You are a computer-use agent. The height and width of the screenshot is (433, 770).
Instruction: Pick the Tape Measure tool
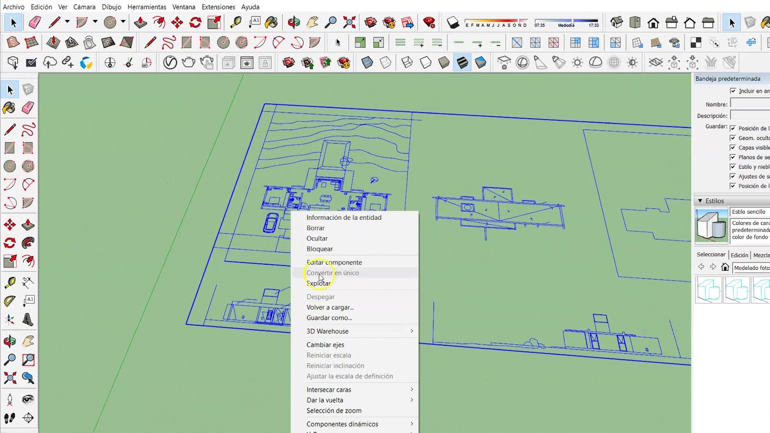click(x=10, y=282)
